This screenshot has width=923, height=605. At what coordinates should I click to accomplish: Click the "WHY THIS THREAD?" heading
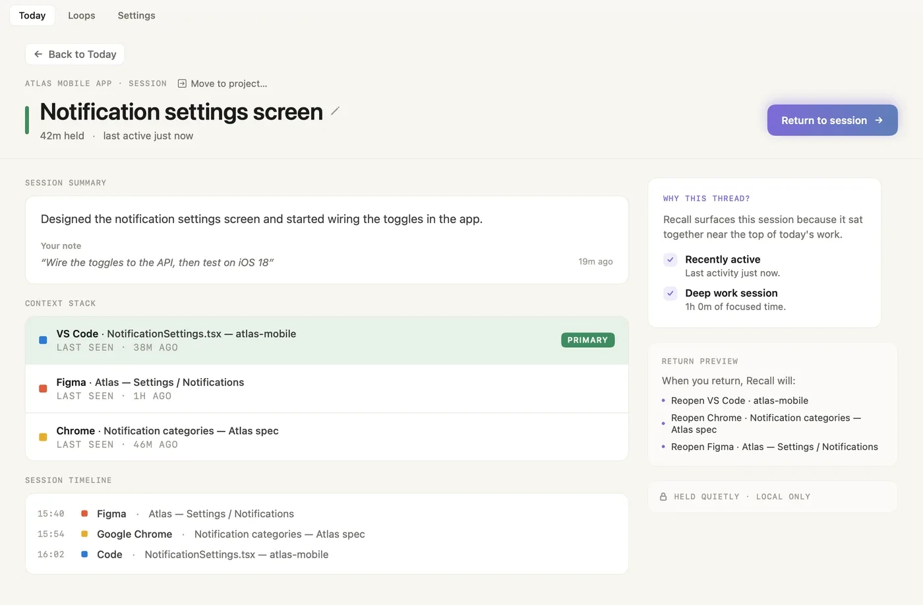[x=706, y=199]
